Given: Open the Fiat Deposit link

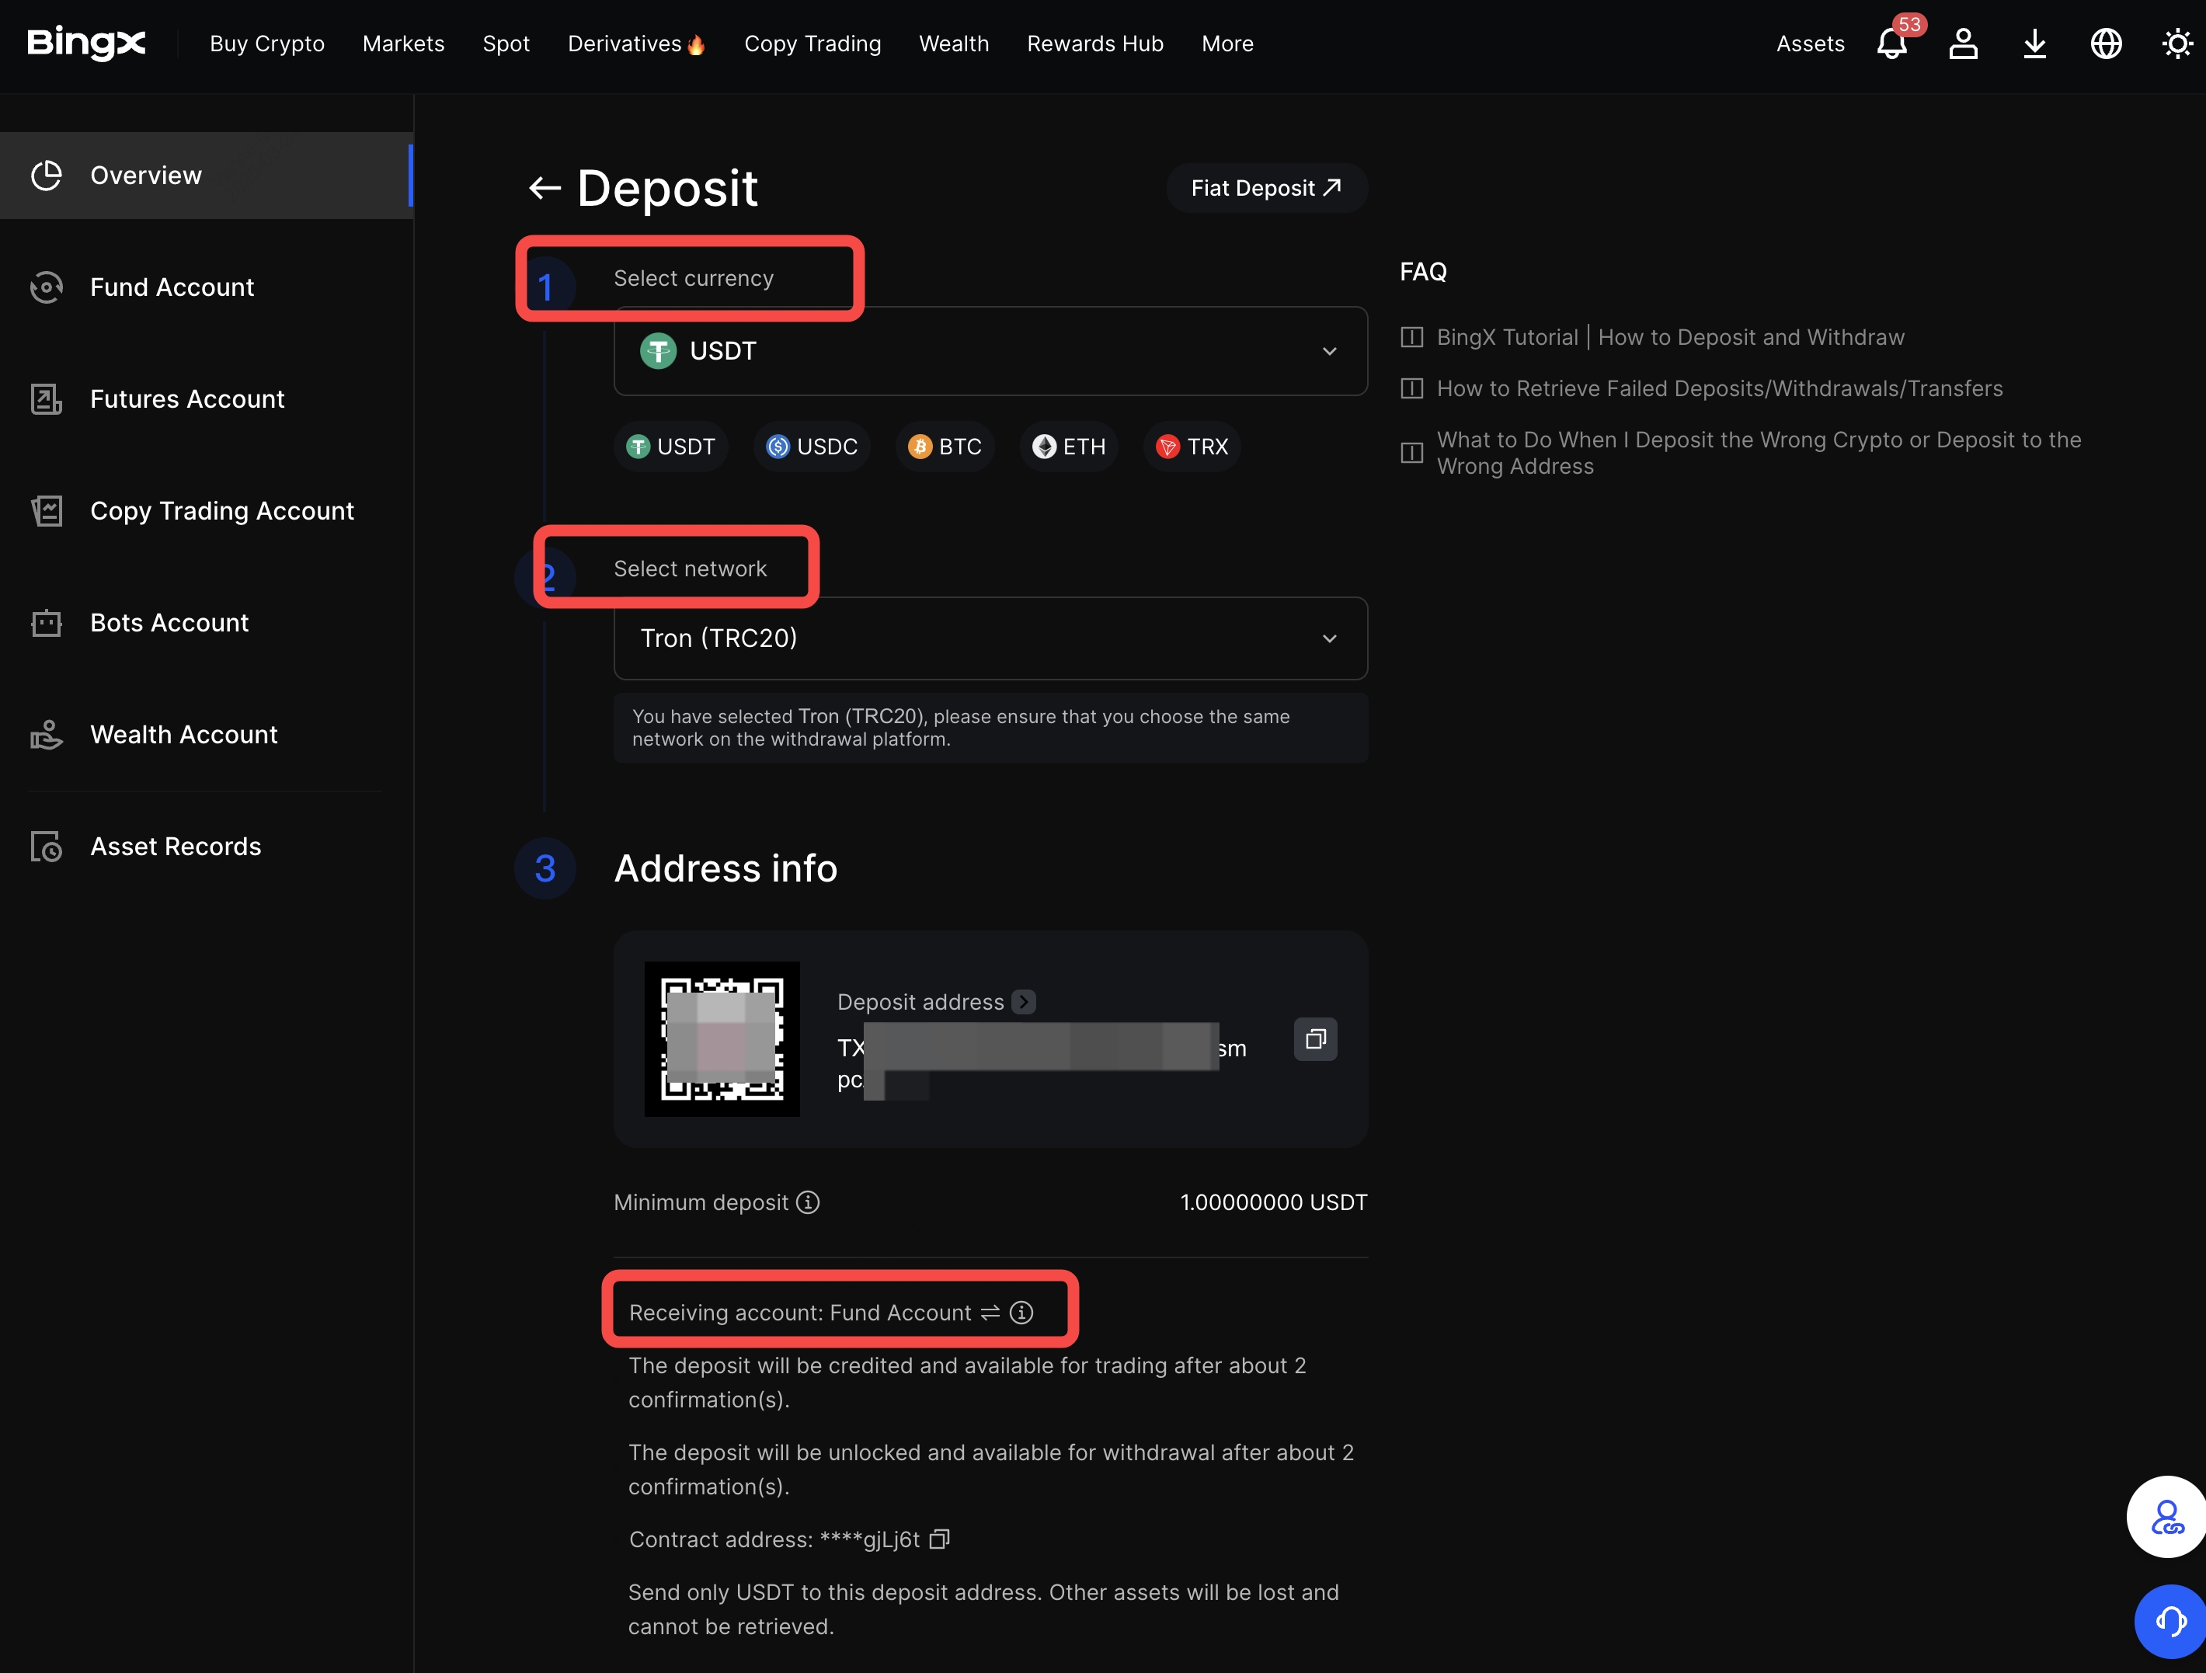Looking at the screenshot, I should pos(1267,187).
